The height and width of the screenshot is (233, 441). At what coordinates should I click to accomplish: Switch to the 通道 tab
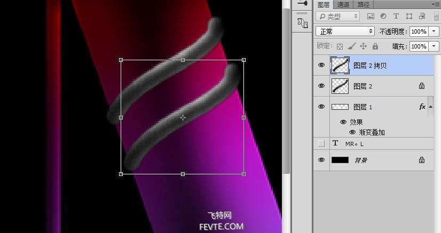(343, 4)
